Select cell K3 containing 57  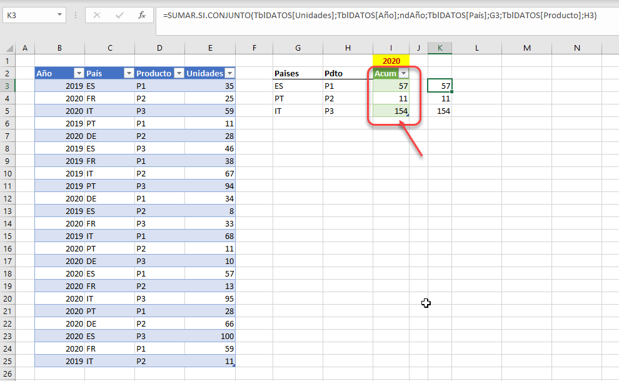click(440, 86)
